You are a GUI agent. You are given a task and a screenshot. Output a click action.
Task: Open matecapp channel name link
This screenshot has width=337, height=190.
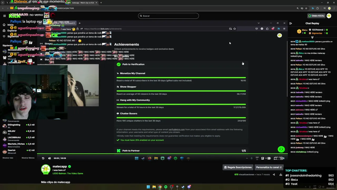[60, 167]
